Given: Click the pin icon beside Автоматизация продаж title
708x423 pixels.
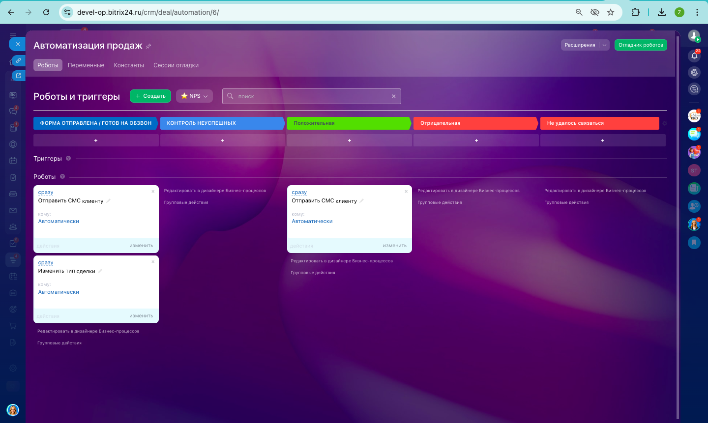Looking at the screenshot, I should pyautogui.click(x=148, y=46).
